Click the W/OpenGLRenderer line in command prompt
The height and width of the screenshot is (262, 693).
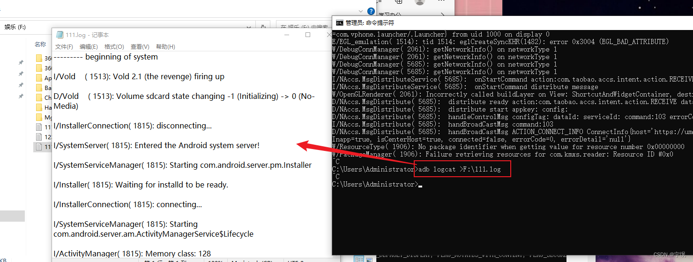coord(512,94)
